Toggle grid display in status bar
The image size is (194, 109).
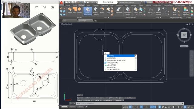(130, 107)
